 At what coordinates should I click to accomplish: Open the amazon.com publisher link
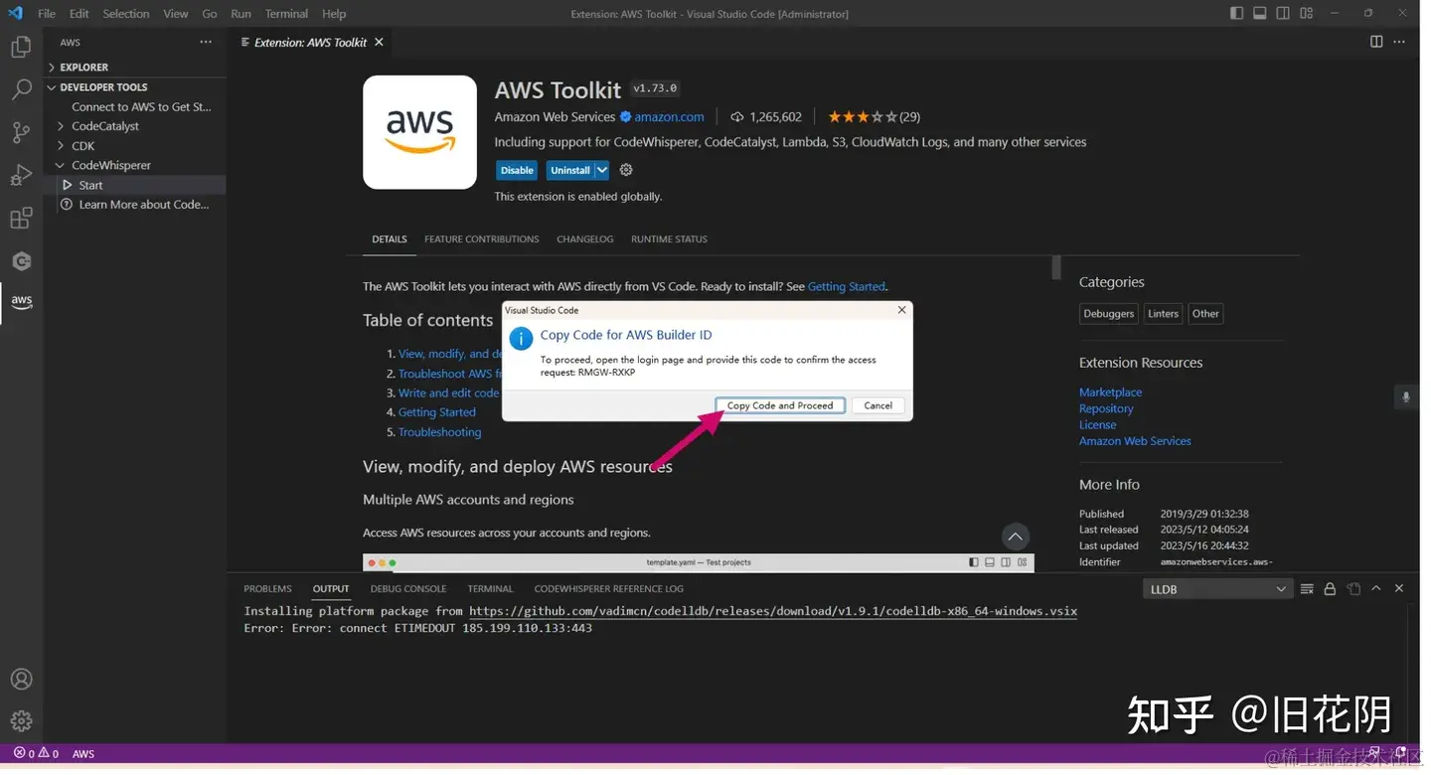coord(670,117)
